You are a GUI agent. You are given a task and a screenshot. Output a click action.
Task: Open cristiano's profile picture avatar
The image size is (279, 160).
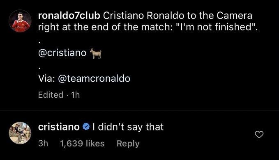click(20, 133)
